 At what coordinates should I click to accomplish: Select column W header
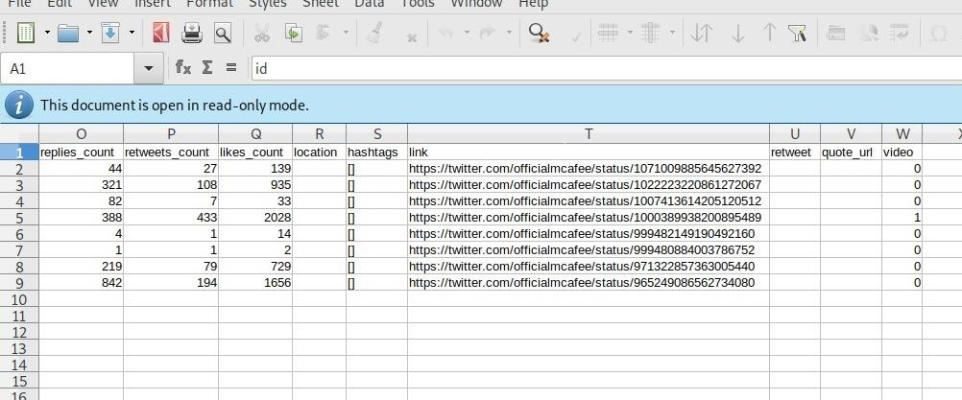[902, 133]
